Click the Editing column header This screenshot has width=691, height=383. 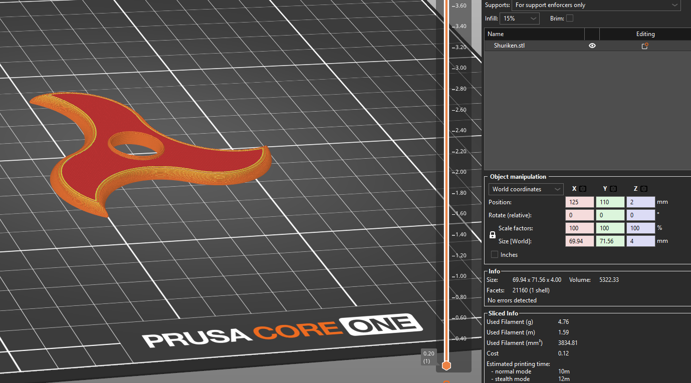pyautogui.click(x=645, y=34)
